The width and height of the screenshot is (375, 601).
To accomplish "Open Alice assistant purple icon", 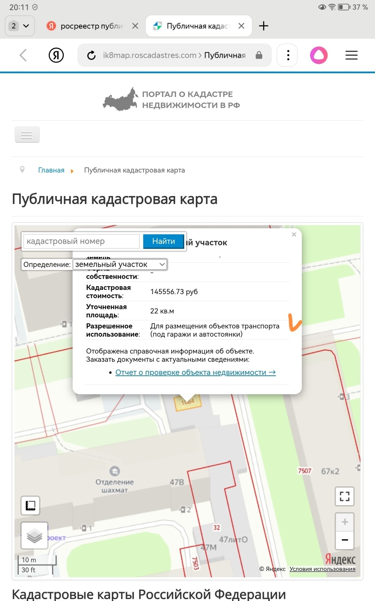I will point(319,55).
